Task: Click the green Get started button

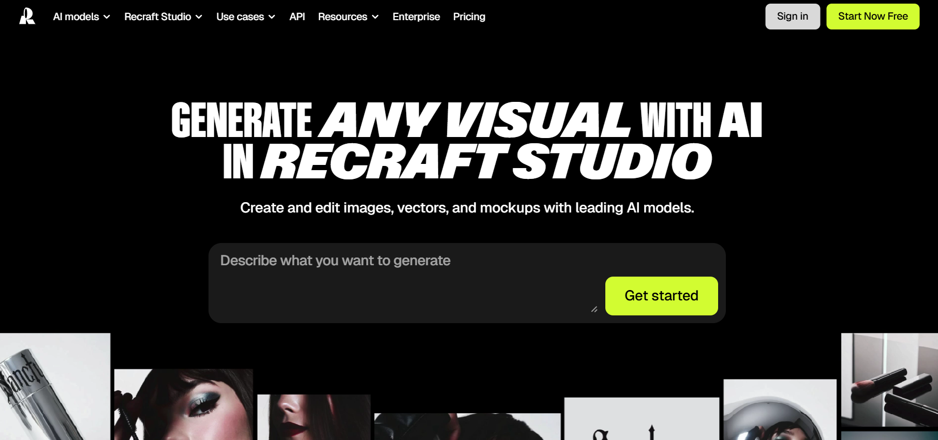Action: coord(661,296)
